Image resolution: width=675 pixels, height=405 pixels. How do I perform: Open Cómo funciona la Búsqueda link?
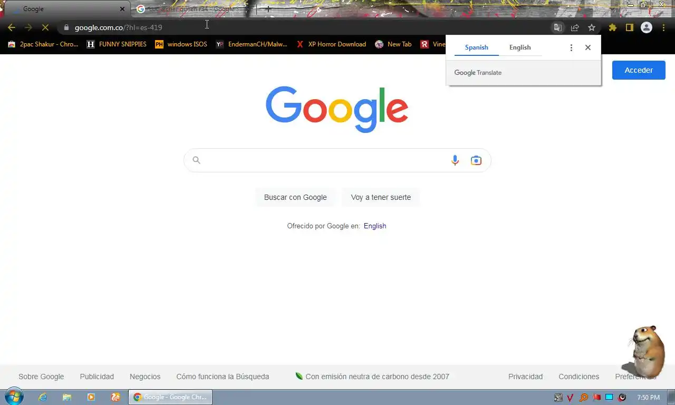pos(223,377)
